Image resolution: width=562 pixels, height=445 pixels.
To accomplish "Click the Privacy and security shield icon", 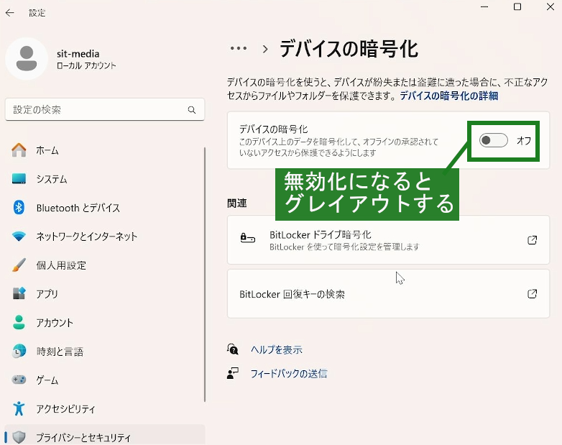I will pos(19,437).
